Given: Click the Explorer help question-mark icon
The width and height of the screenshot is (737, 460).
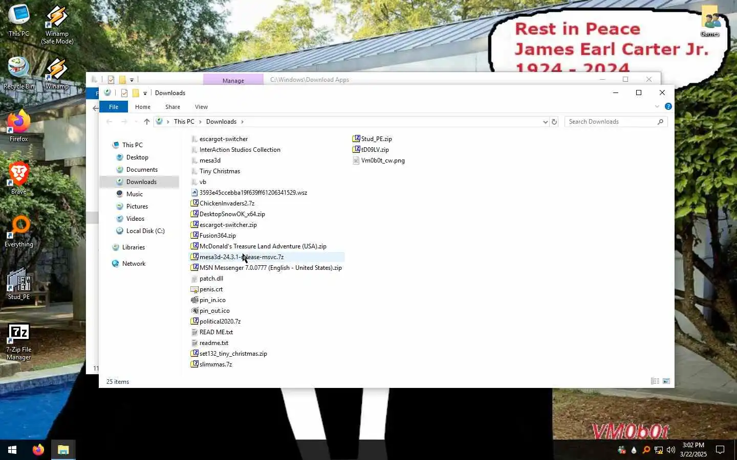Looking at the screenshot, I should point(668,106).
